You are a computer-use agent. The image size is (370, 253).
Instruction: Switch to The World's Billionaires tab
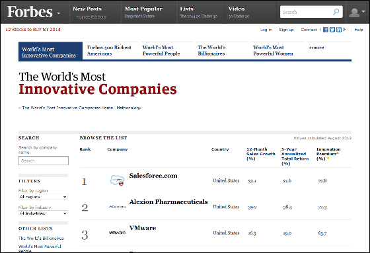point(211,50)
